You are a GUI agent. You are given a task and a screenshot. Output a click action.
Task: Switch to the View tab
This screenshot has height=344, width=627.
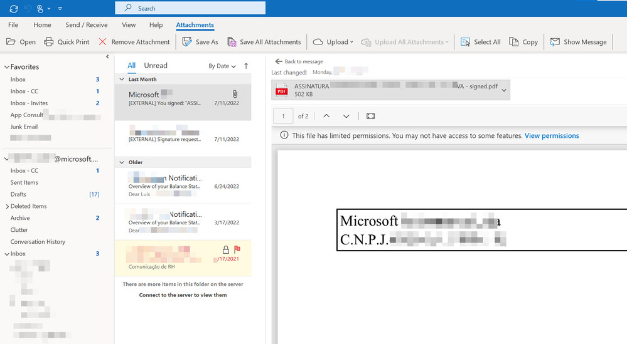129,24
